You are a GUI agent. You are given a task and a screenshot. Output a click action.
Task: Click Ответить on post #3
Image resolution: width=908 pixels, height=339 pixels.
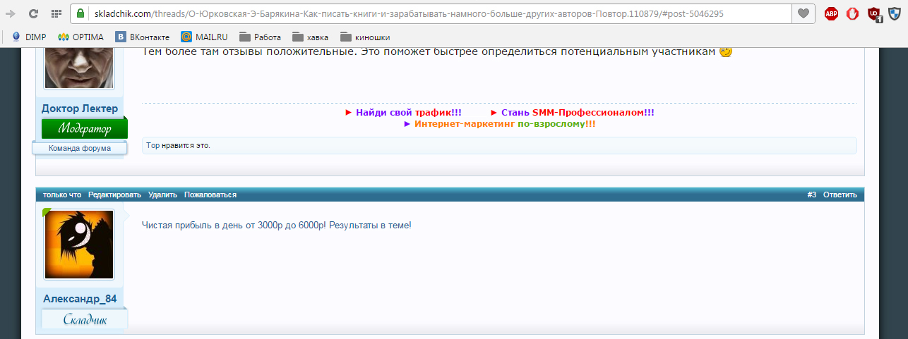click(x=840, y=195)
